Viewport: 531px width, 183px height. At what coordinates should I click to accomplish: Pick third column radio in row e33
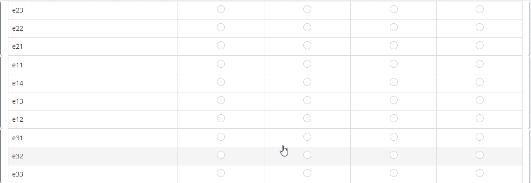393,173
